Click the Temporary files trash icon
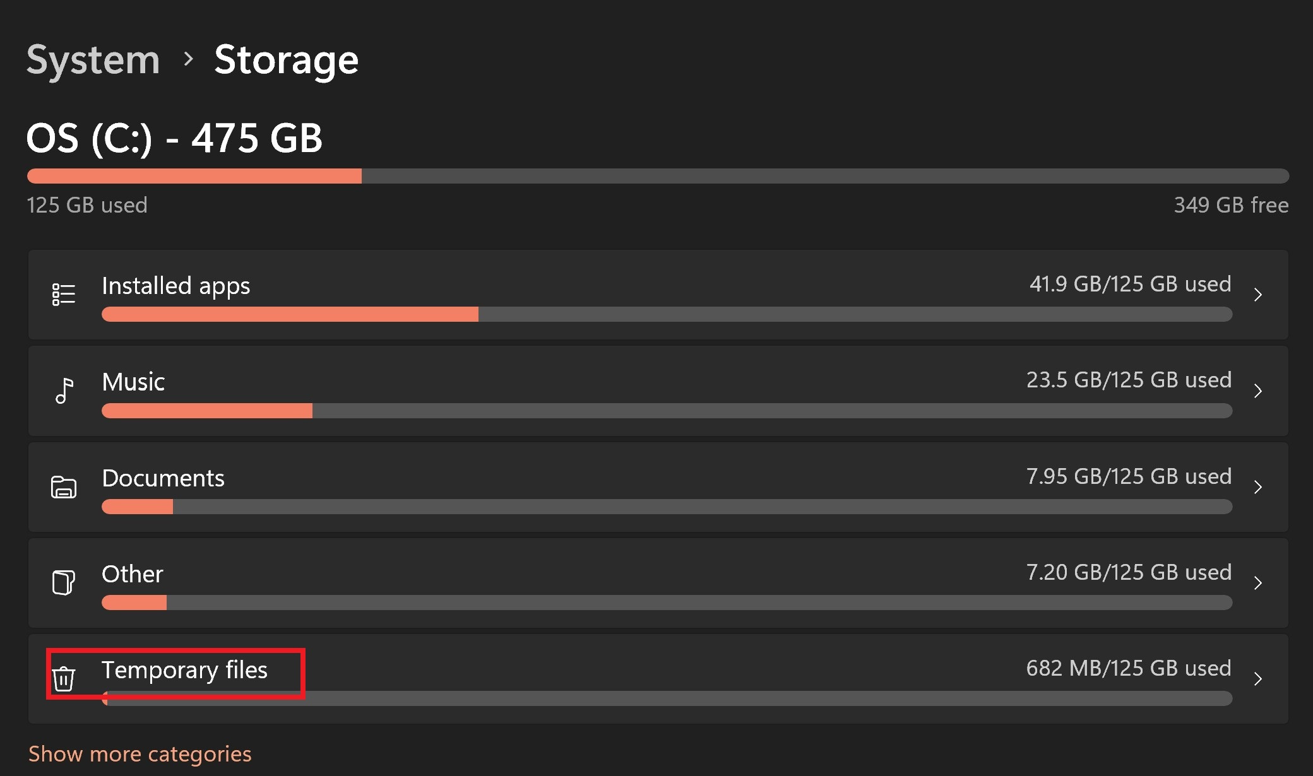Viewport: 1313px width, 776px height. click(x=63, y=679)
